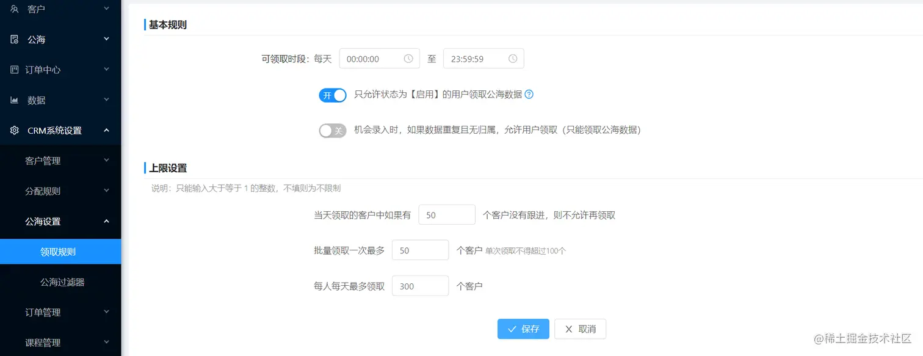Screen dimensions: 923x356
Task: Expand the 订单管理 submenu chevron
Action: [106, 312]
